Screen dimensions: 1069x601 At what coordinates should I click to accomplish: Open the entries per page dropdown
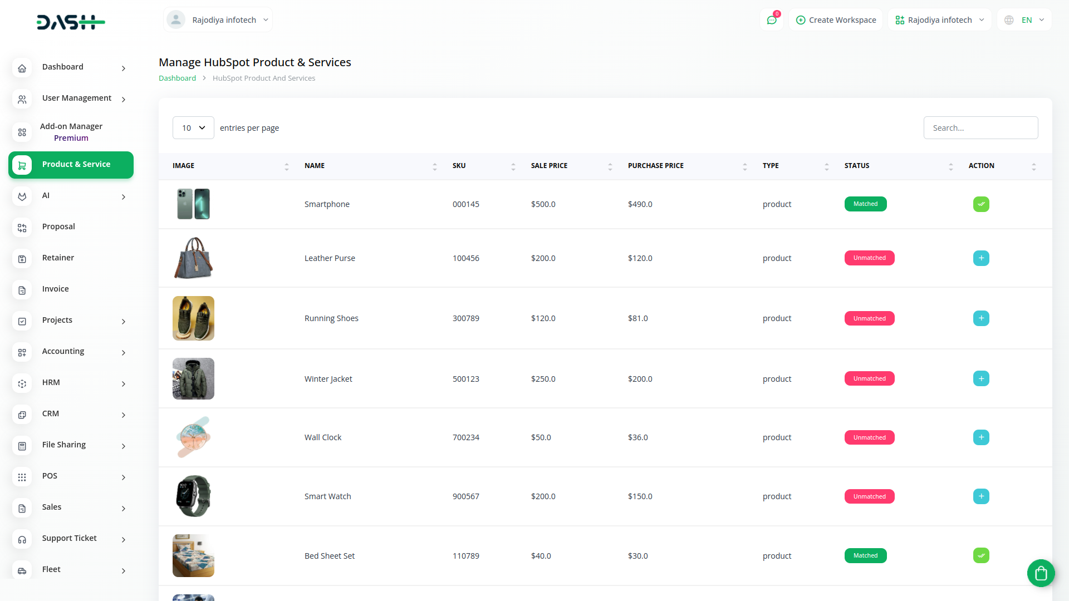(193, 128)
